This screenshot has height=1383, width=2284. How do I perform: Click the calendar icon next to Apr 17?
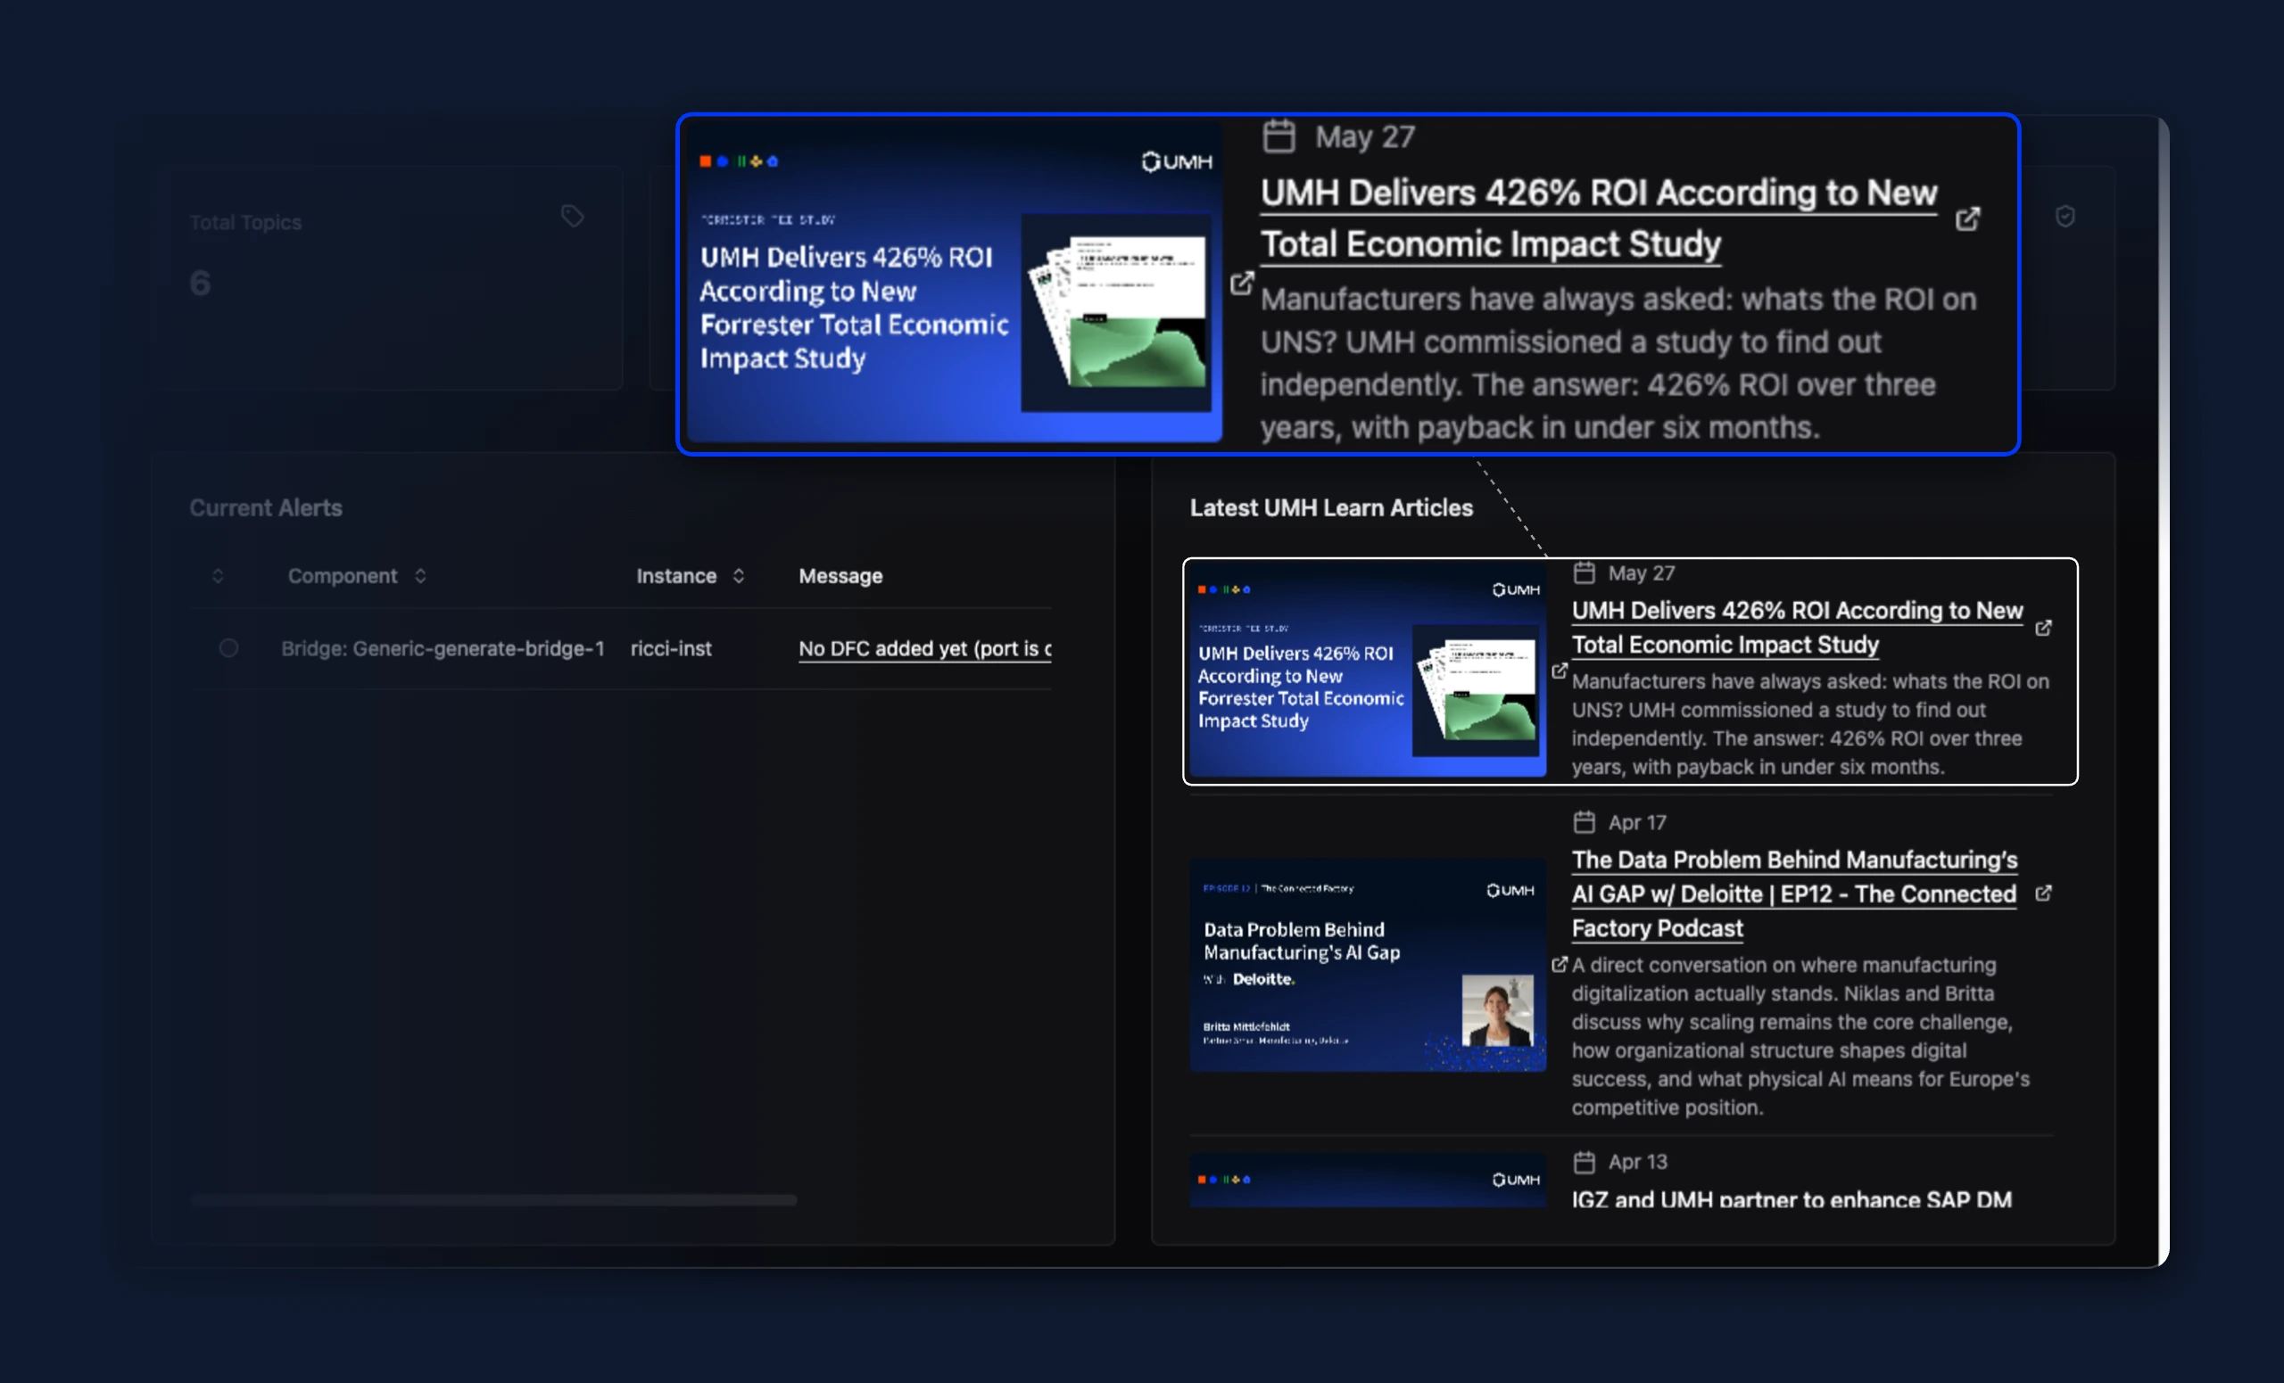(1585, 821)
